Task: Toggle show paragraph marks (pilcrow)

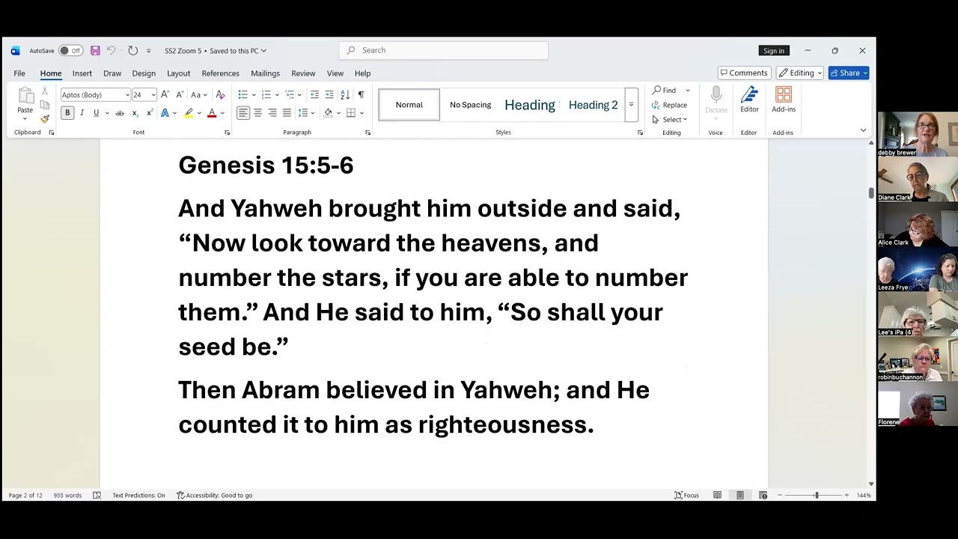Action: tap(361, 94)
